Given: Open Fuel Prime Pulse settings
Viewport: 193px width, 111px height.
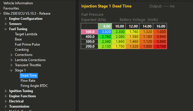Looking at the screenshot, I should pyautogui.click(x=27, y=44).
